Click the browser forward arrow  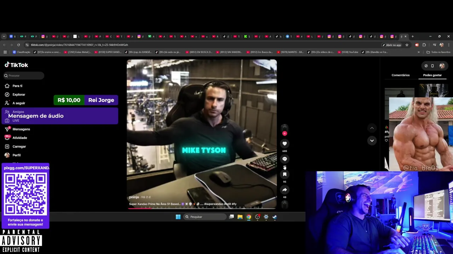(11, 45)
